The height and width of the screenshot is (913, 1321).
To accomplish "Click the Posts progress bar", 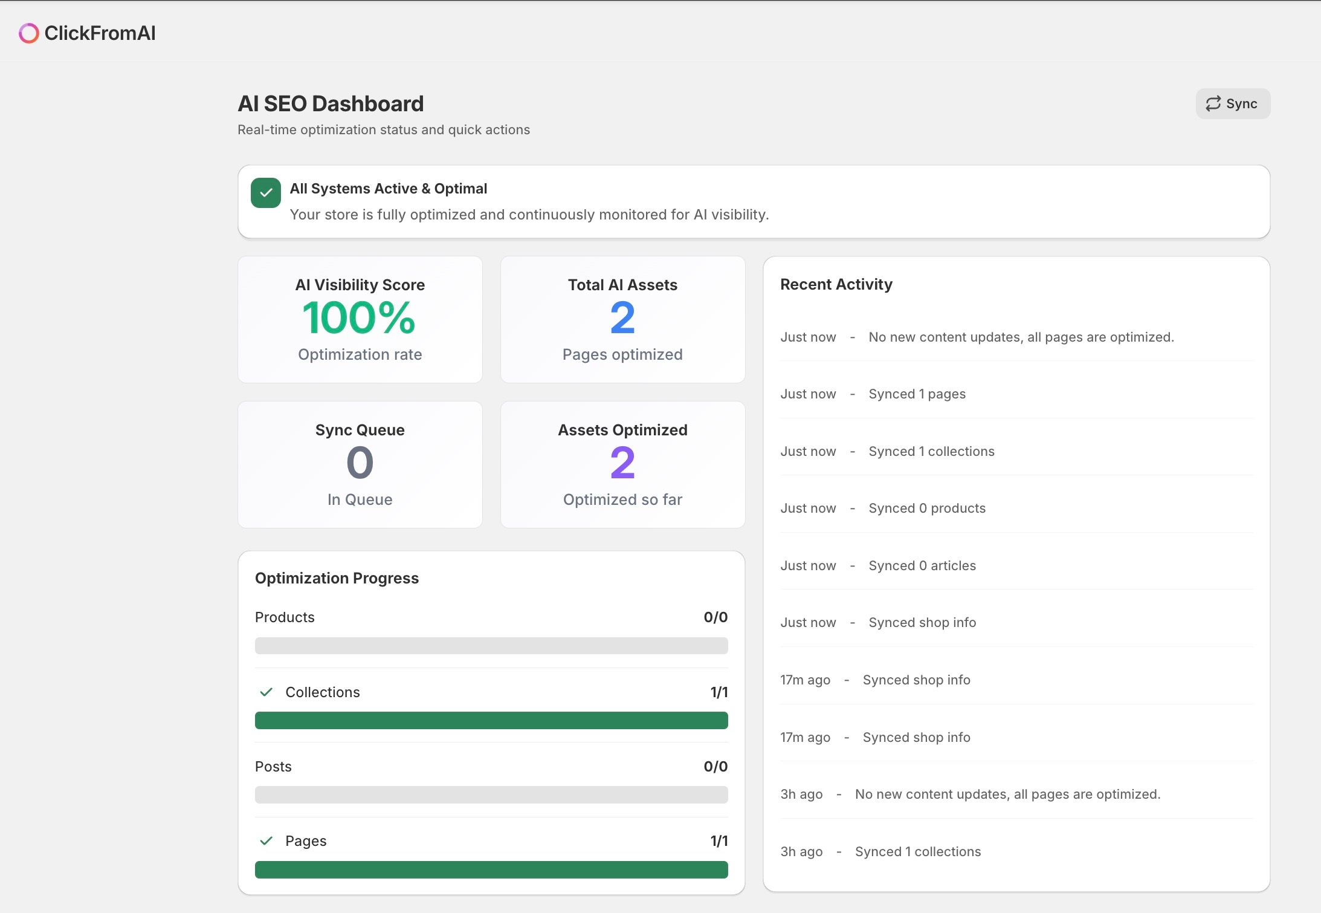I will (491, 795).
